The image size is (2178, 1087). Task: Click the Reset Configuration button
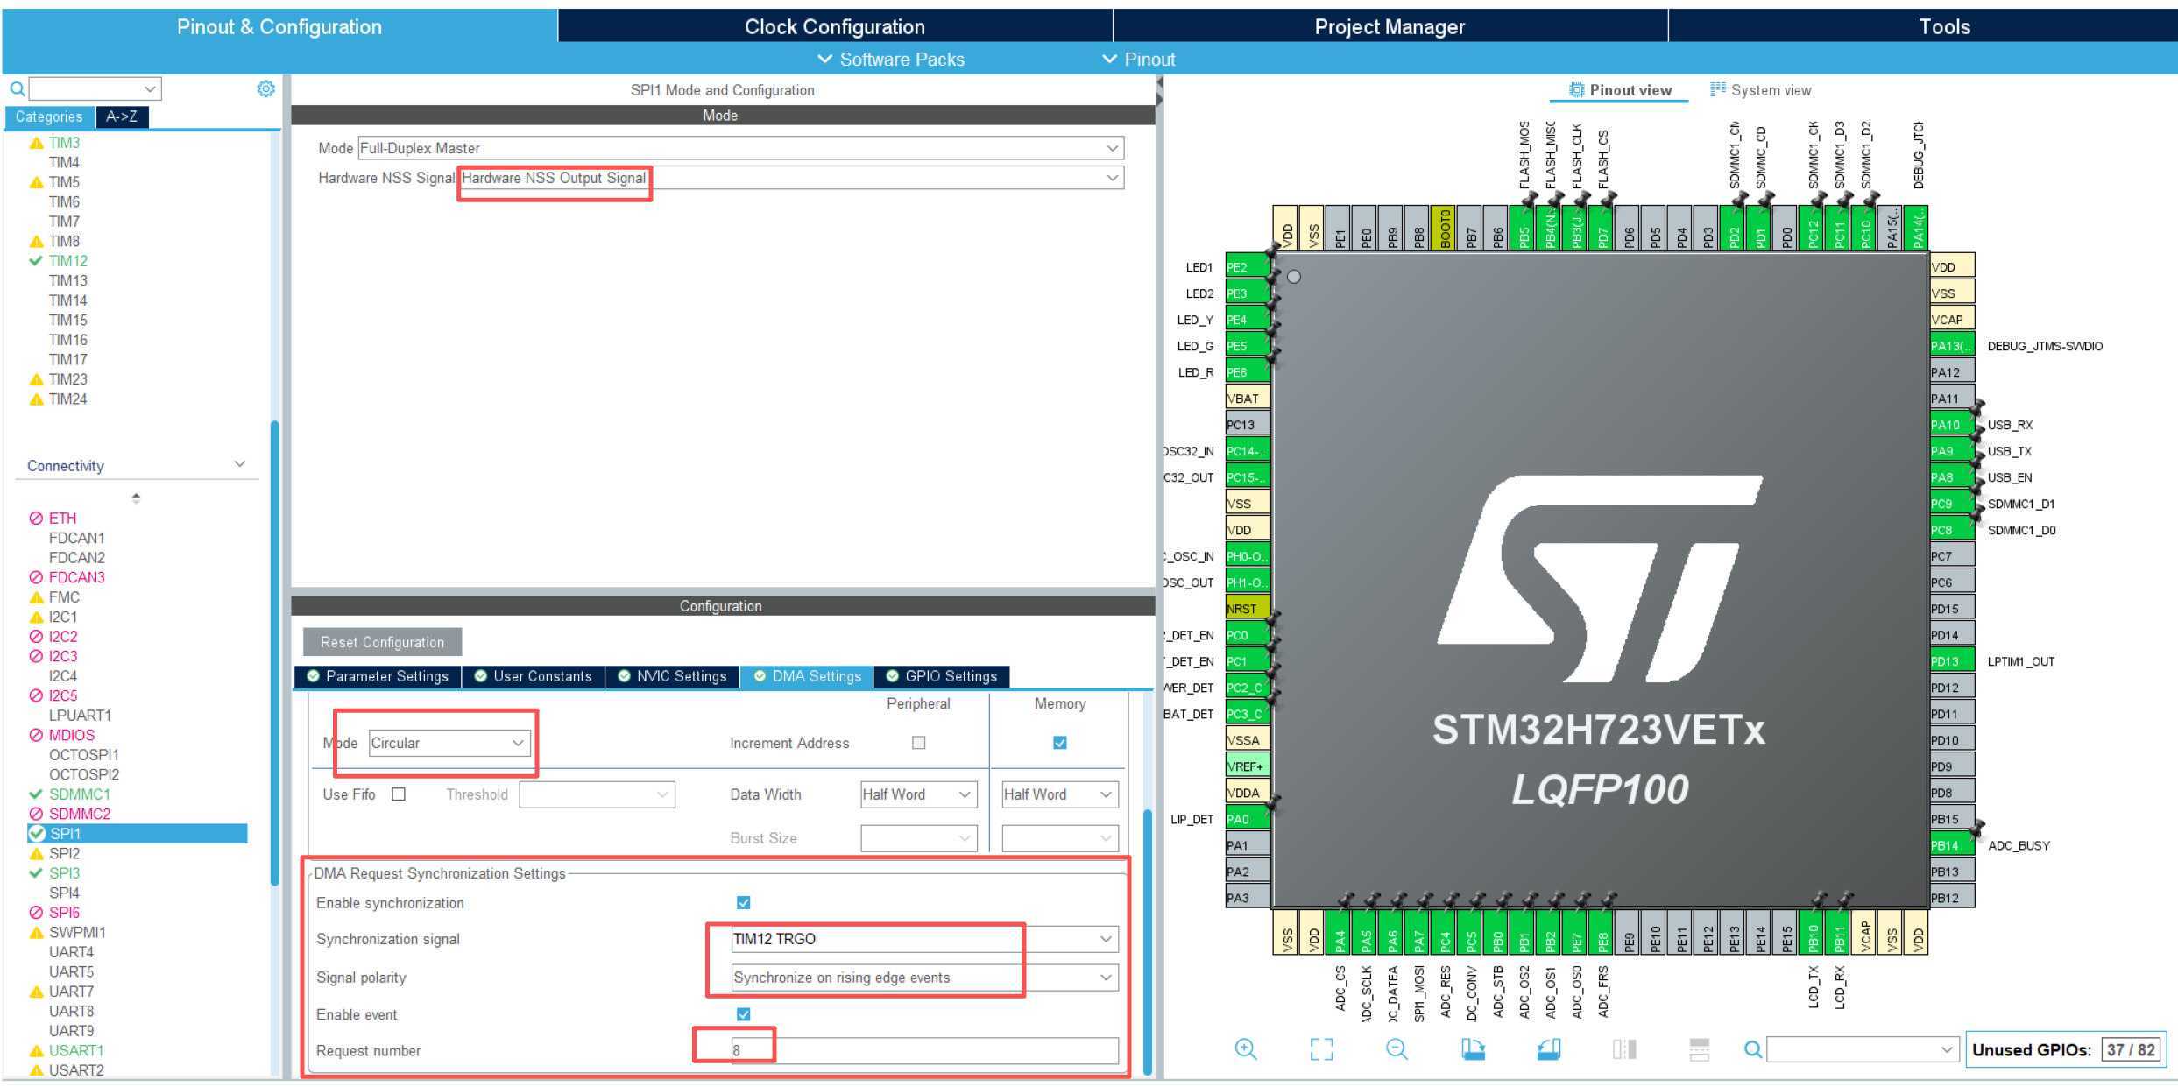click(382, 642)
